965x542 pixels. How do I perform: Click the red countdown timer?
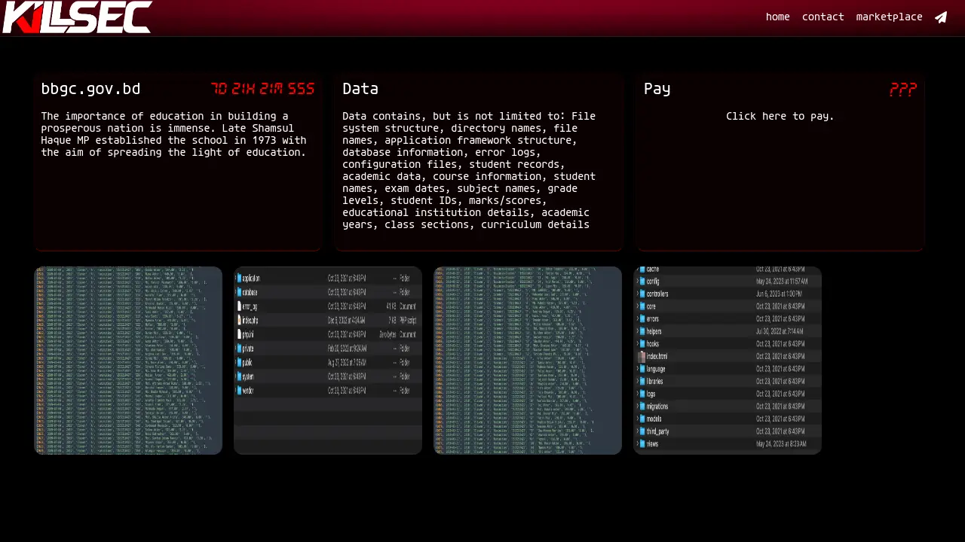click(x=262, y=90)
